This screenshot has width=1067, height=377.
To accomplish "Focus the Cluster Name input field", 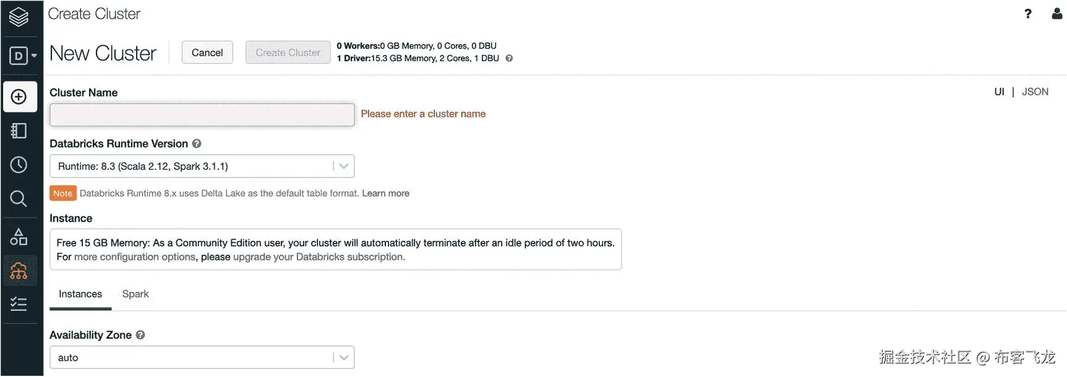I will coord(202,115).
